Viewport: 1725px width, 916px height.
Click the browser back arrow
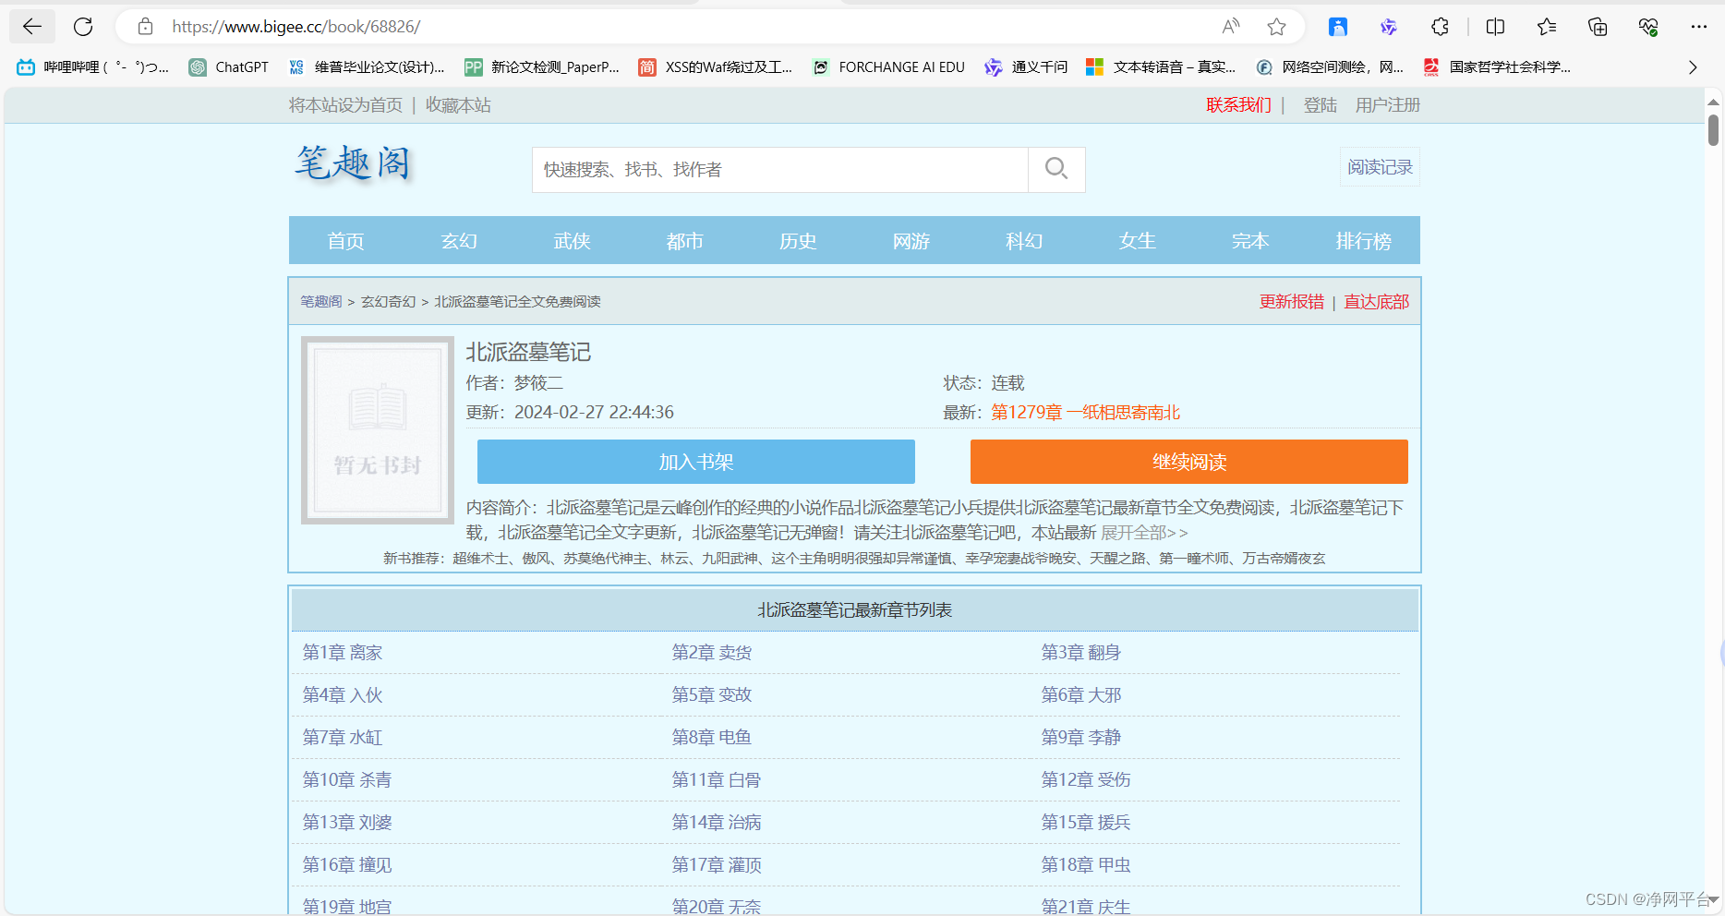(32, 27)
